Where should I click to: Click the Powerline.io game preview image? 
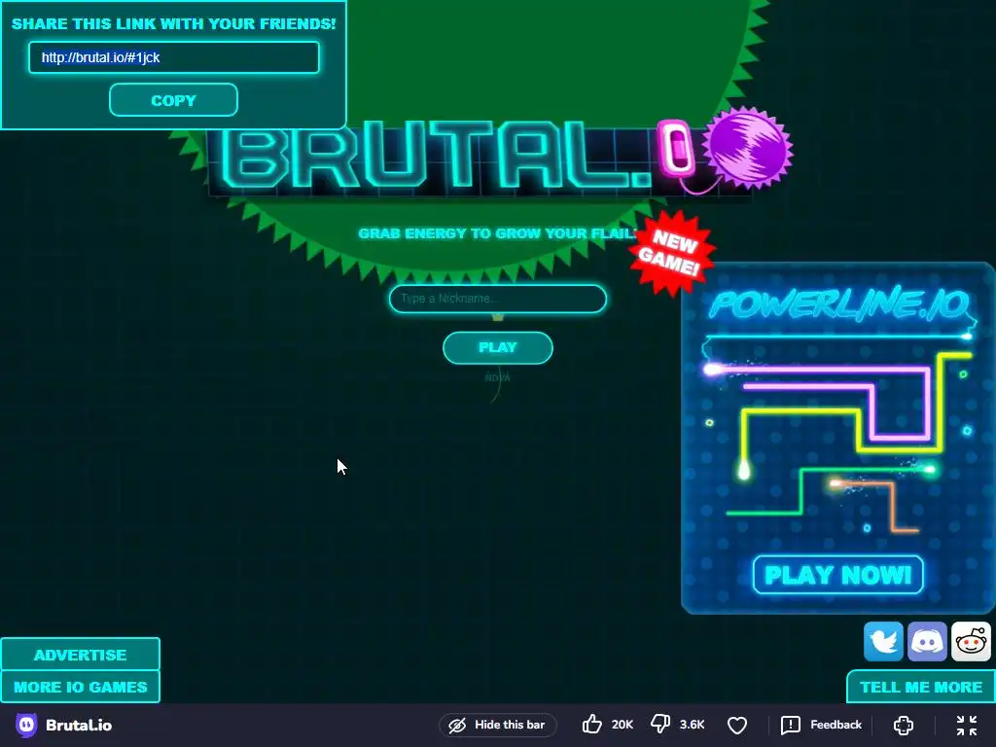tap(837, 439)
